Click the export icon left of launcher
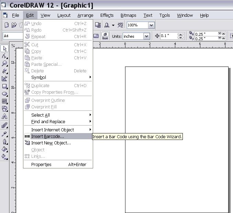 98,25
